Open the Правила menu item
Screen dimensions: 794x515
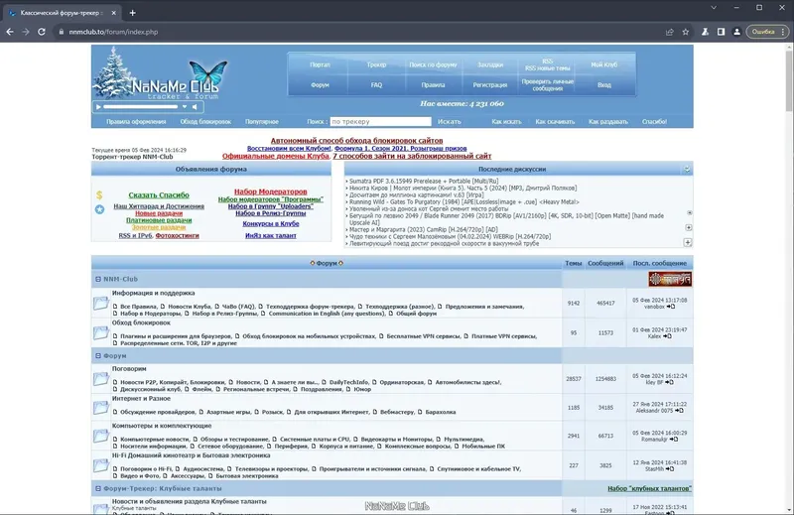[433, 85]
